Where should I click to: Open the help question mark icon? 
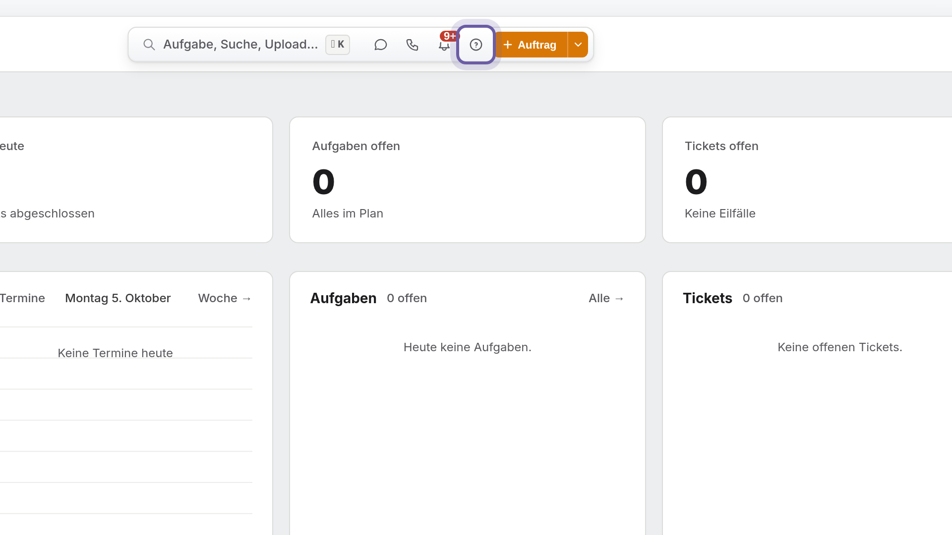pos(476,45)
